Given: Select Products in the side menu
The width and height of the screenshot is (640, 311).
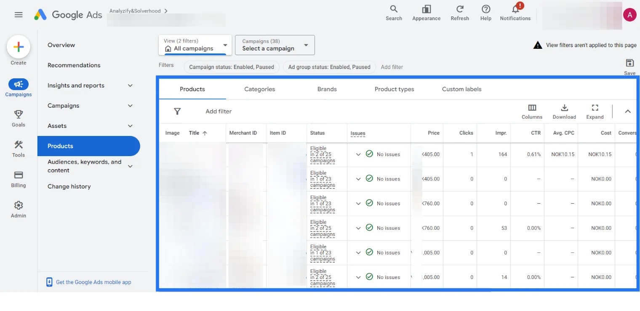Looking at the screenshot, I should 88,146.
